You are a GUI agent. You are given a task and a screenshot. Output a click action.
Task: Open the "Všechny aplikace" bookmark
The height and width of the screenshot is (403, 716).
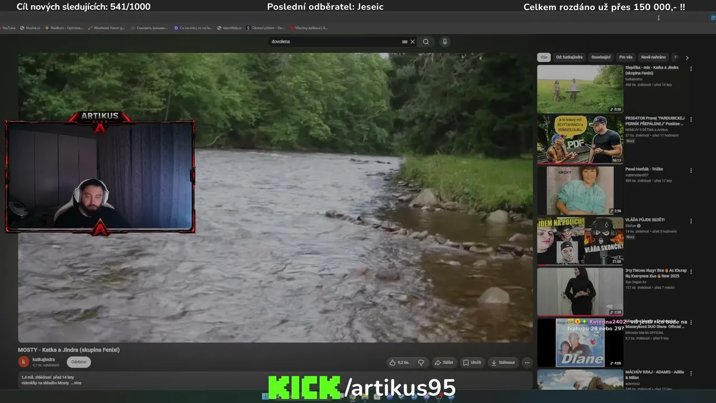(x=309, y=27)
